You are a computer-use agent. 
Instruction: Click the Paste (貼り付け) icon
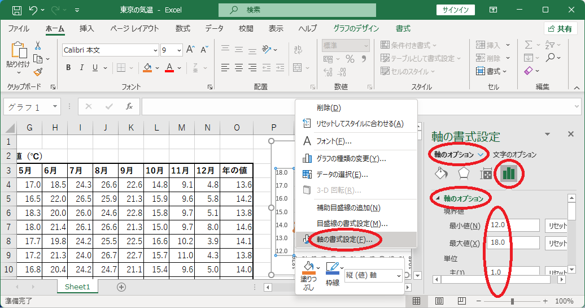click(x=18, y=50)
